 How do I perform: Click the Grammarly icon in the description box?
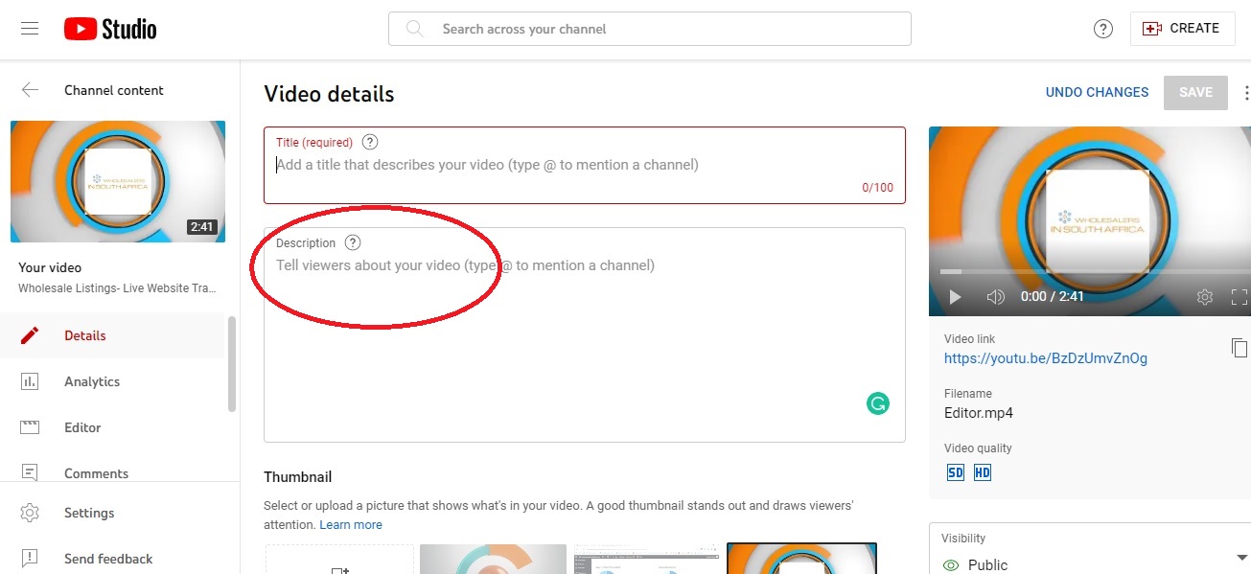coord(877,403)
